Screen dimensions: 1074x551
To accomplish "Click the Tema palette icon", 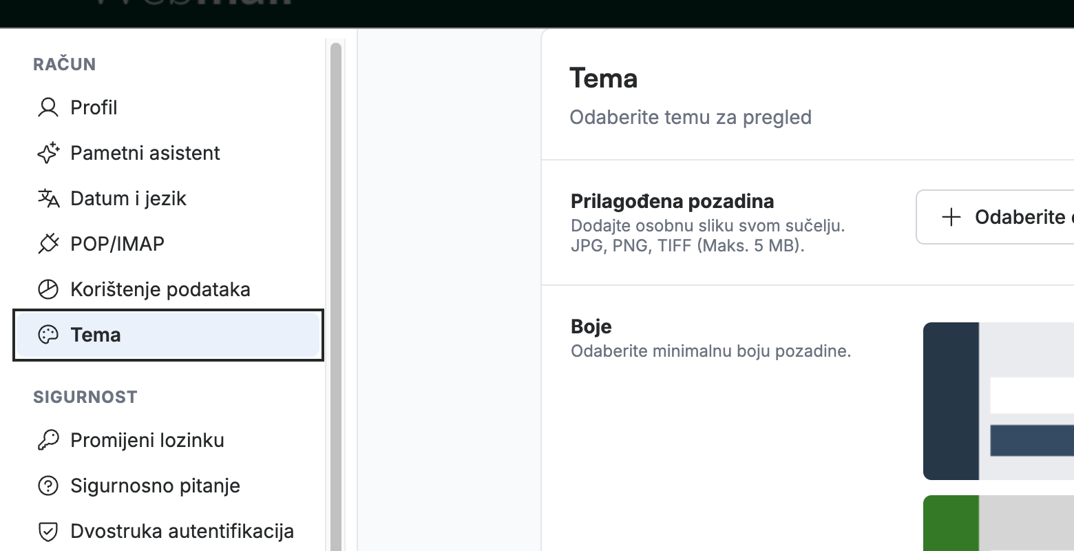I will [48, 335].
